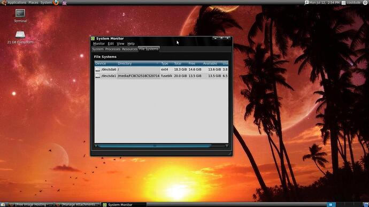
Task: Click the System Monitor taskbar button
Action: pyautogui.click(x=124, y=205)
